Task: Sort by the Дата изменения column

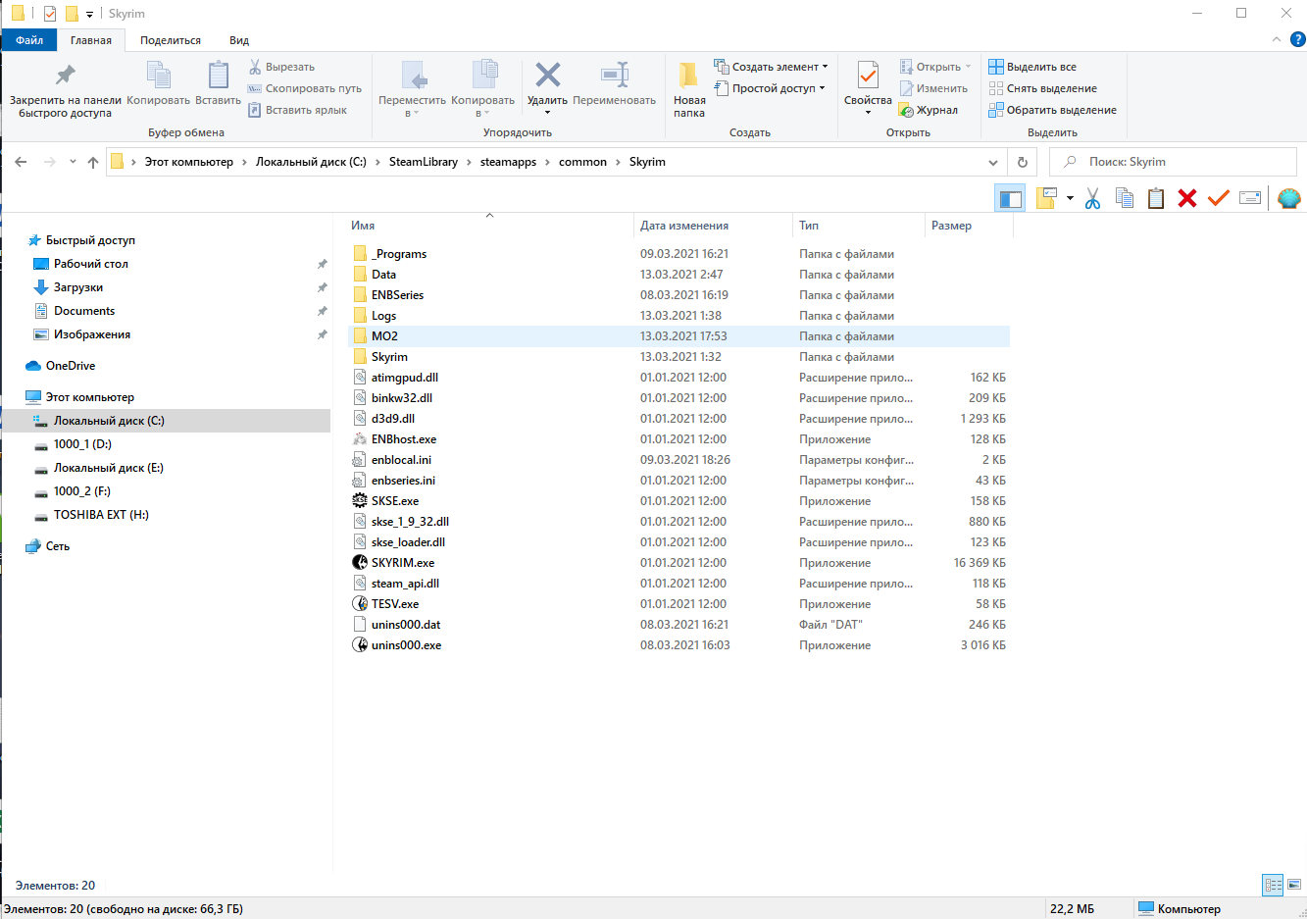Action: [712, 226]
